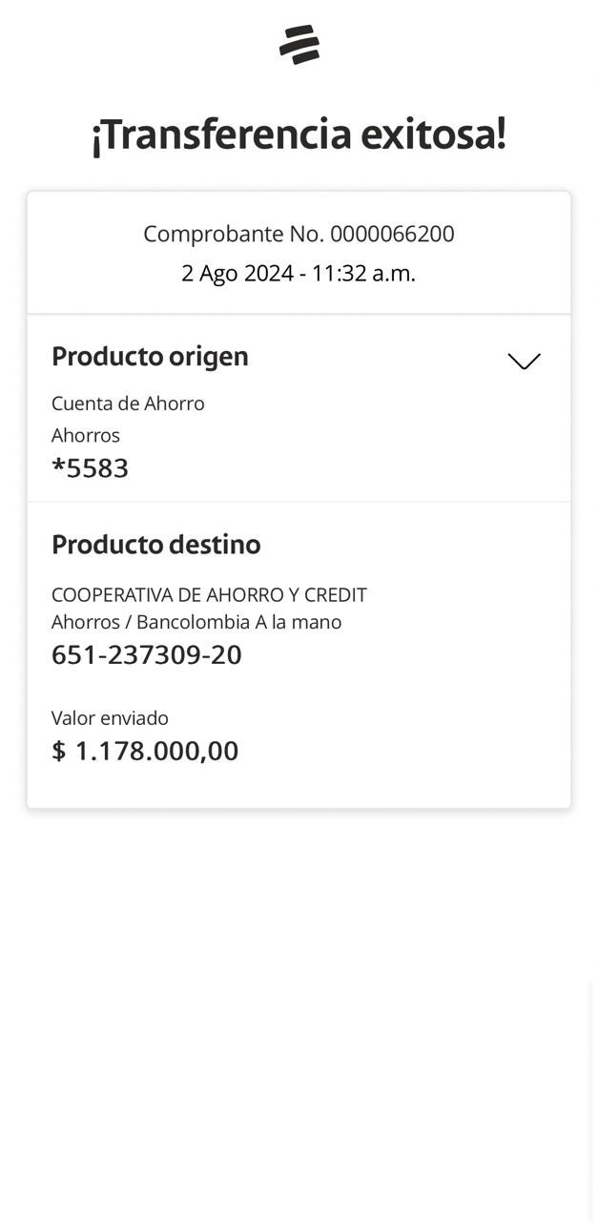Click the Ahorros label under Cuenta de Ahorro
Screen dimensions: 598x1221
(86, 435)
